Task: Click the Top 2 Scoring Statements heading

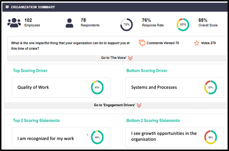Action: pos(36,120)
